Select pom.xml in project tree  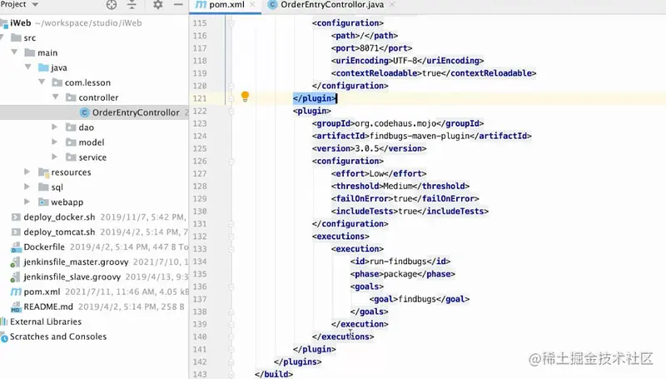click(x=42, y=292)
